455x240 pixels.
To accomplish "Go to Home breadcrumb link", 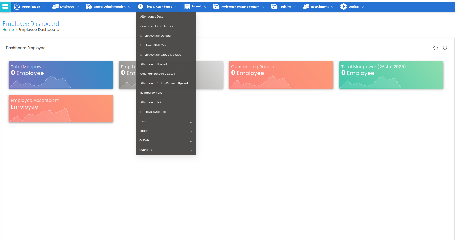I will 8,30.
